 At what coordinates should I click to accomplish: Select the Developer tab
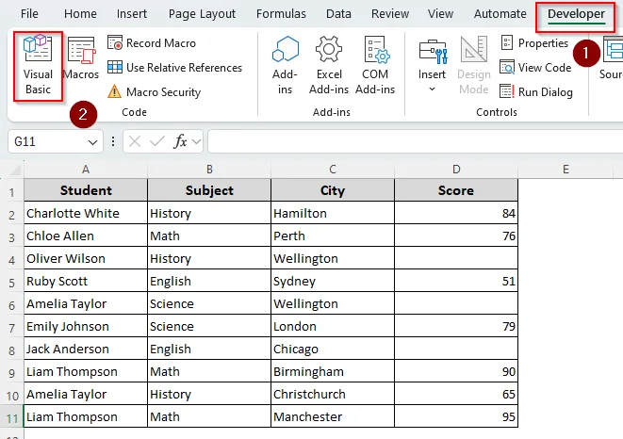576,14
